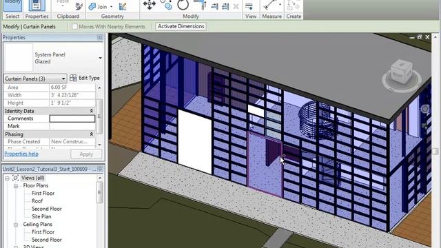441x248 pixels.
Task: Open the Select panel label
Action: (x=12, y=17)
